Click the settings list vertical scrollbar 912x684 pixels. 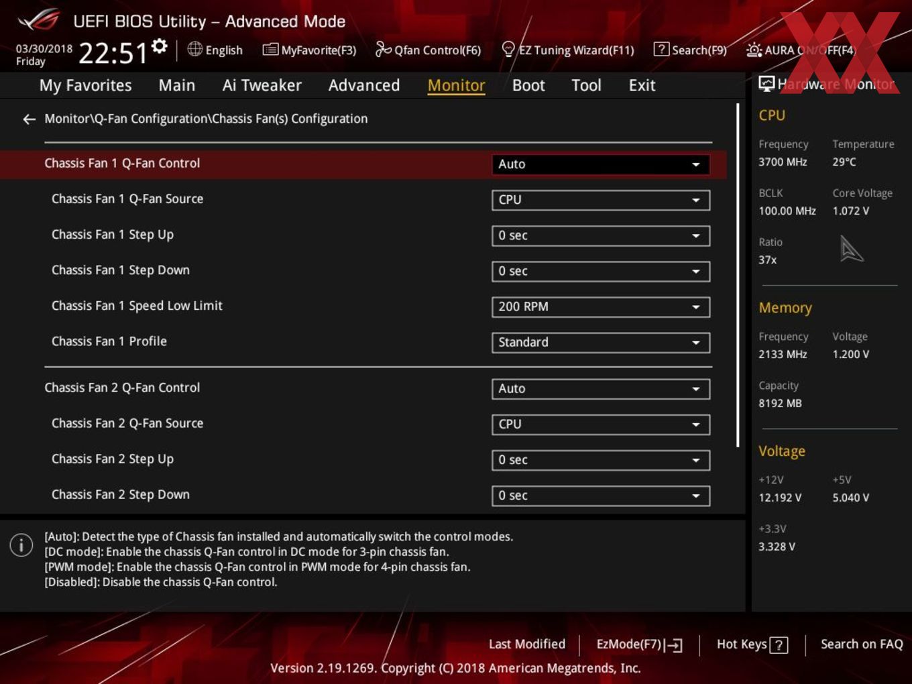click(738, 275)
